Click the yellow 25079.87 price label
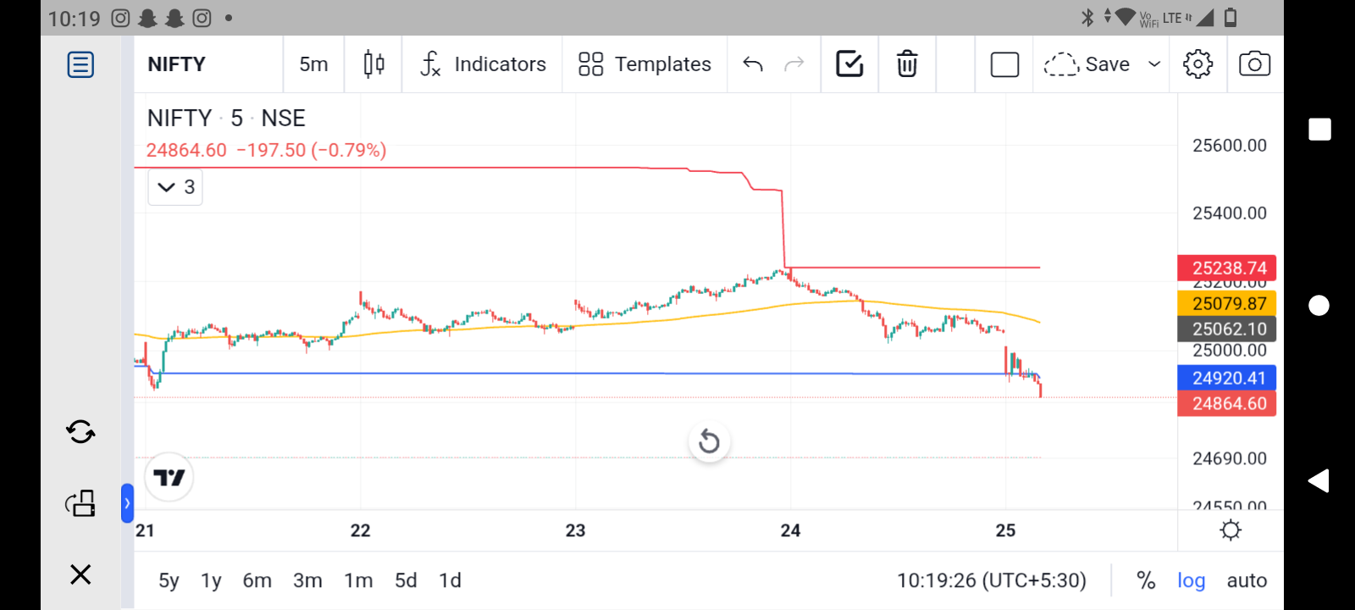 1227,303
